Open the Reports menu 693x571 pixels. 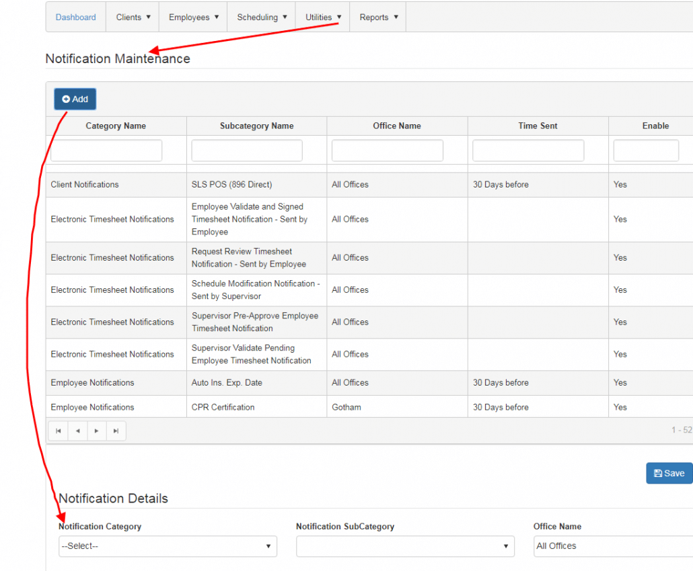[x=378, y=17]
